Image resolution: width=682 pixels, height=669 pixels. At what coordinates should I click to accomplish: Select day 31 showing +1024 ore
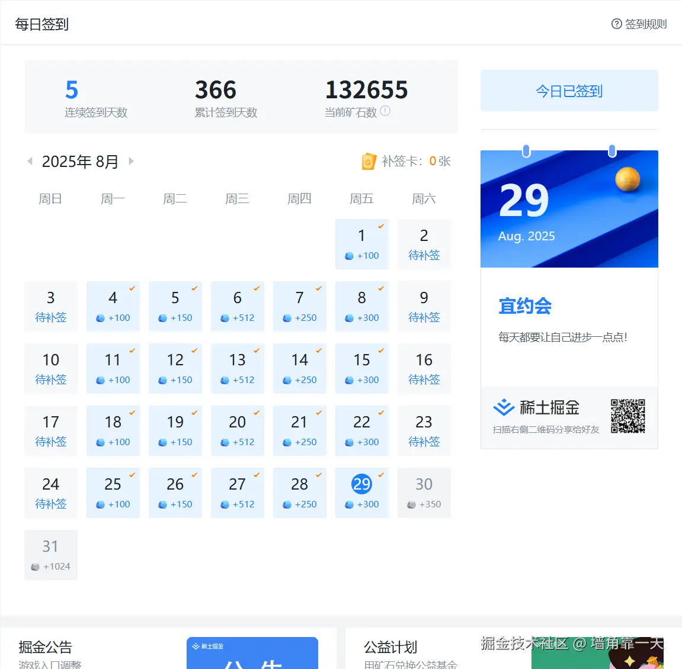point(51,555)
